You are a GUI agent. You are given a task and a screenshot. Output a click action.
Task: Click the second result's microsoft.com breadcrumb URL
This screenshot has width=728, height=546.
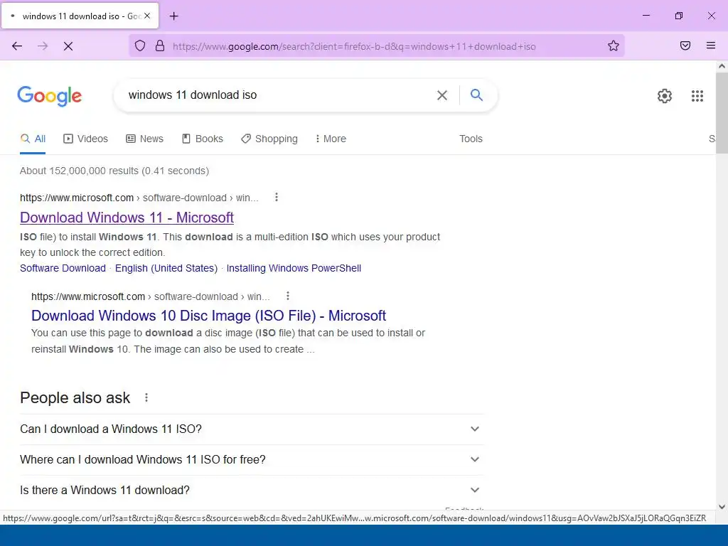[x=151, y=296]
